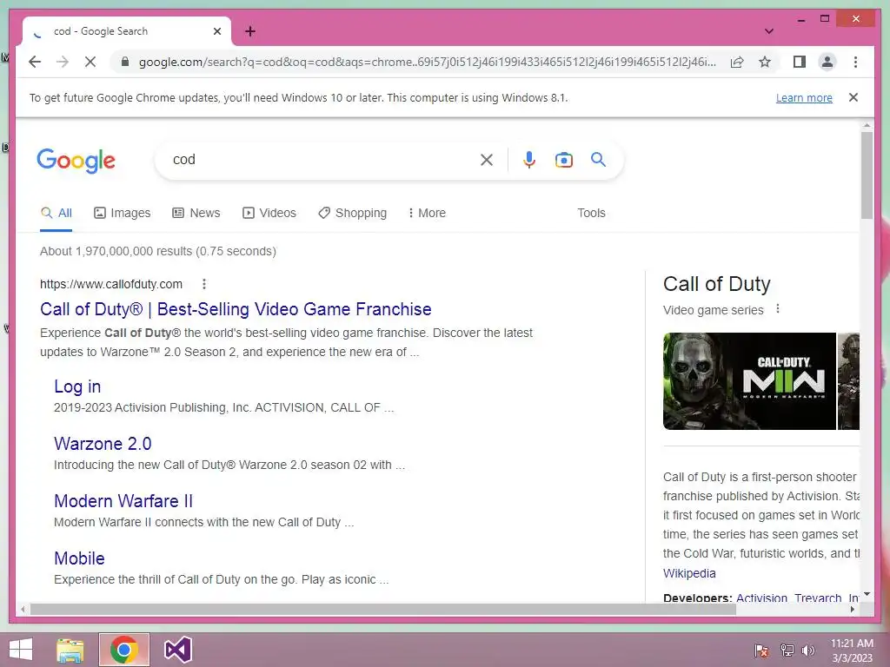Image resolution: width=890 pixels, height=667 pixels.
Task: Stop loading the page
Action: (x=90, y=62)
